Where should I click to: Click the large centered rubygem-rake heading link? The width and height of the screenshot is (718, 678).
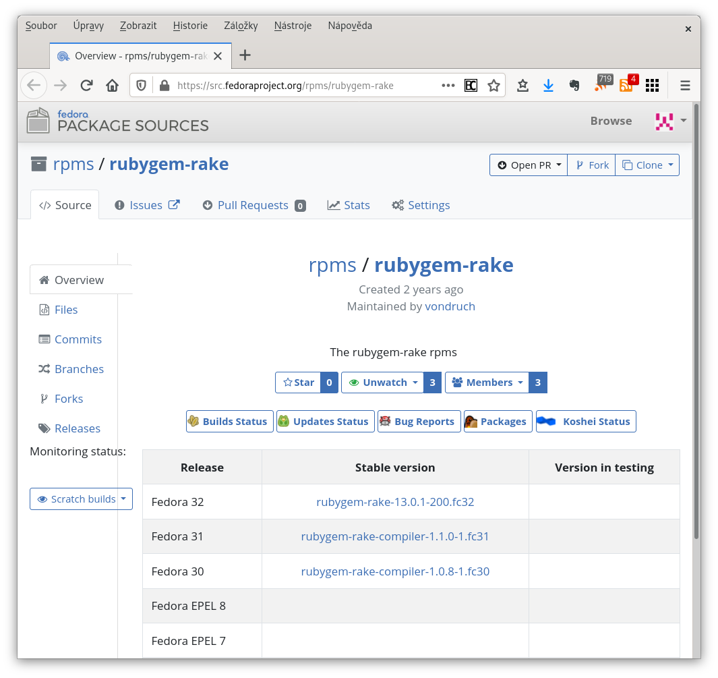444,265
